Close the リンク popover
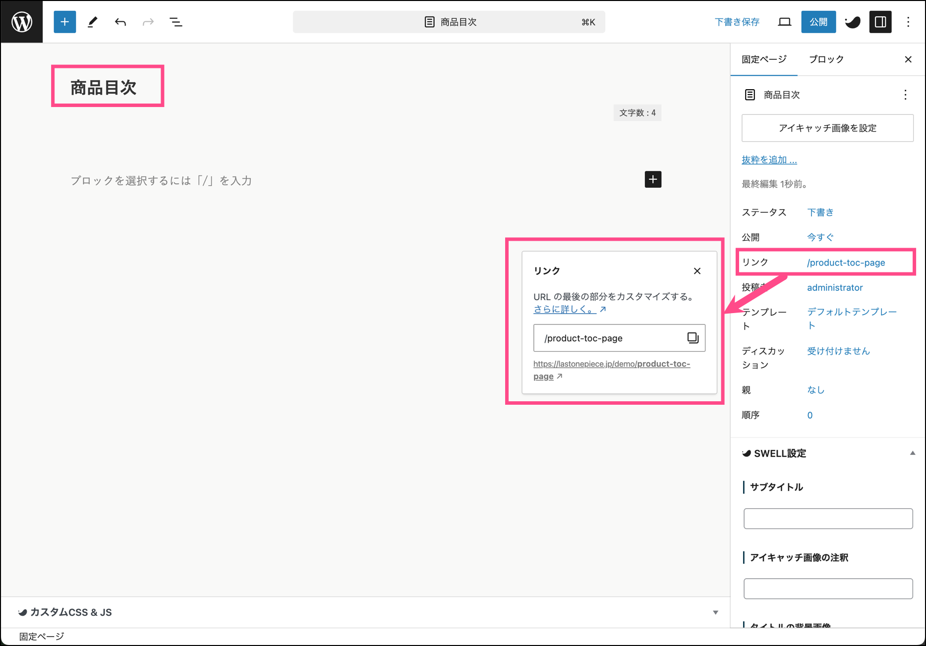This screenshot has width=926, height=646. coord(697,271)
